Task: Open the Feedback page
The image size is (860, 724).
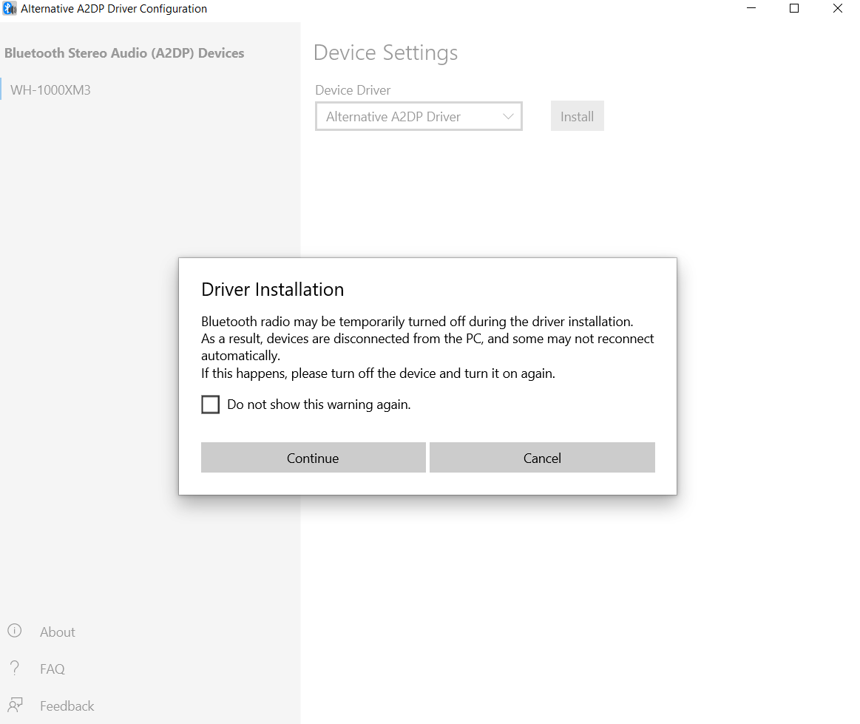Action: pyautogui.click(x=67, y=706)
